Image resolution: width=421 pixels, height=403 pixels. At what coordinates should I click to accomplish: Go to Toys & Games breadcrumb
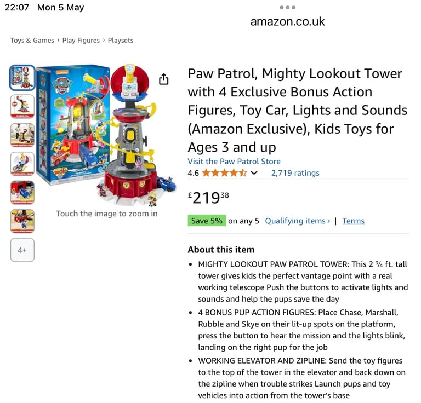point(32,40)
